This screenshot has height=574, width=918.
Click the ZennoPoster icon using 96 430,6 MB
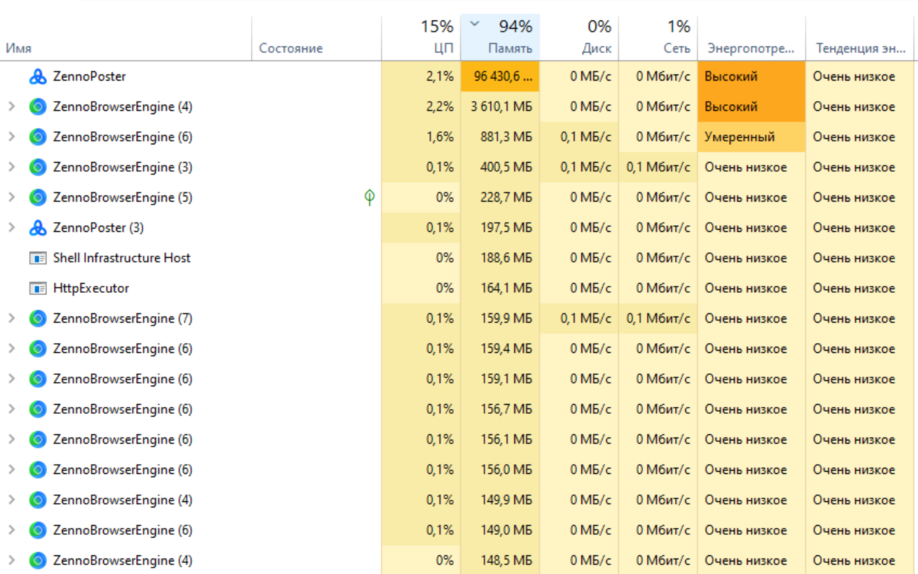coord(37,76)
